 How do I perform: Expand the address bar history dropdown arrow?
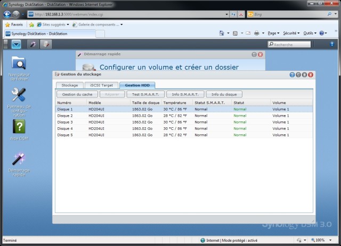226,14
